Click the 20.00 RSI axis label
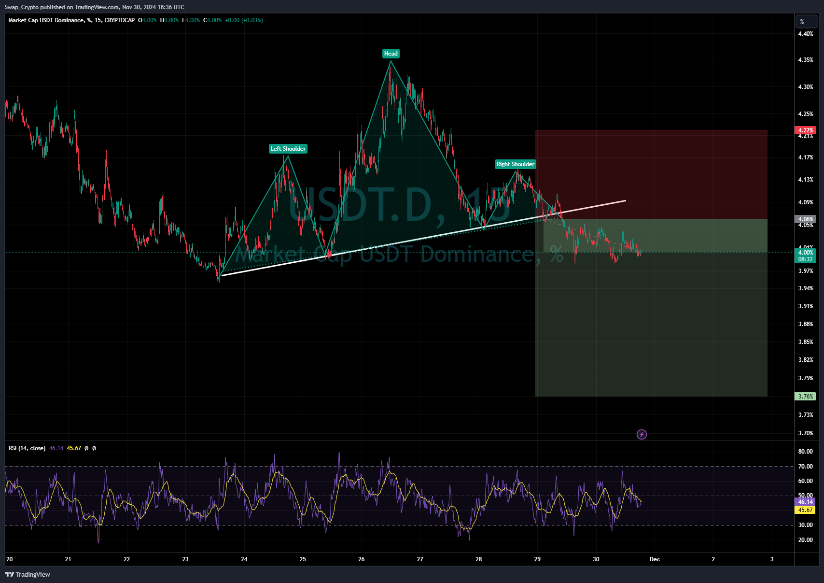824x583 pixels. click(x=806, y=540)
